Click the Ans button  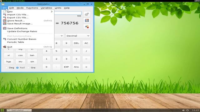point(76,67)
